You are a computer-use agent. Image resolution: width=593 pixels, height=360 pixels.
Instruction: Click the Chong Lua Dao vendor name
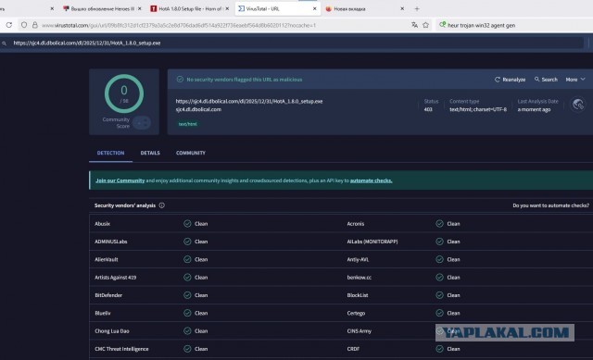point(112,331)
